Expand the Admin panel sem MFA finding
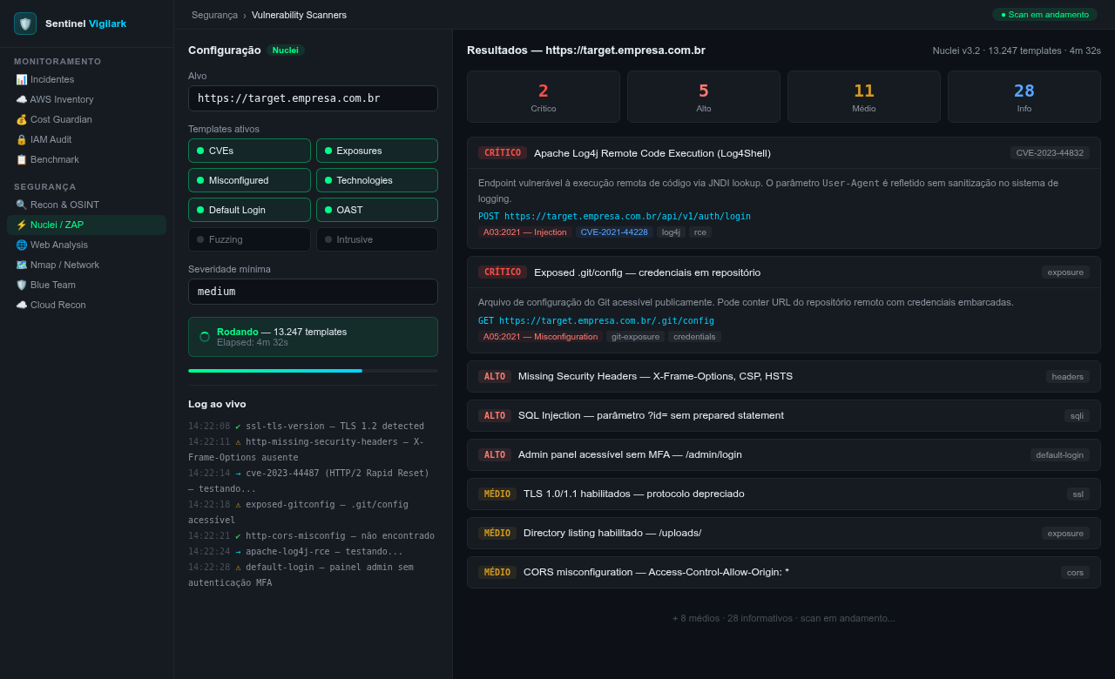 [x=784, y=454]
